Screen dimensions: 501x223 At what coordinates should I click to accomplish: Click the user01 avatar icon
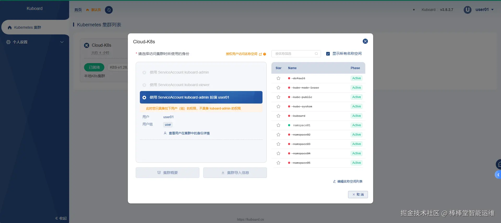(468, 10)
